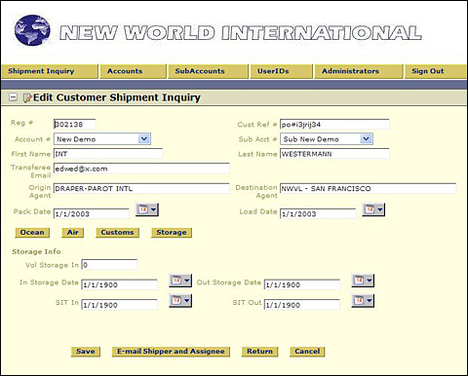Viewport: 468px width, 376px height.
Task: Click the edit document icon beside title
Action: pyautogui.click(x=27, y=97)
